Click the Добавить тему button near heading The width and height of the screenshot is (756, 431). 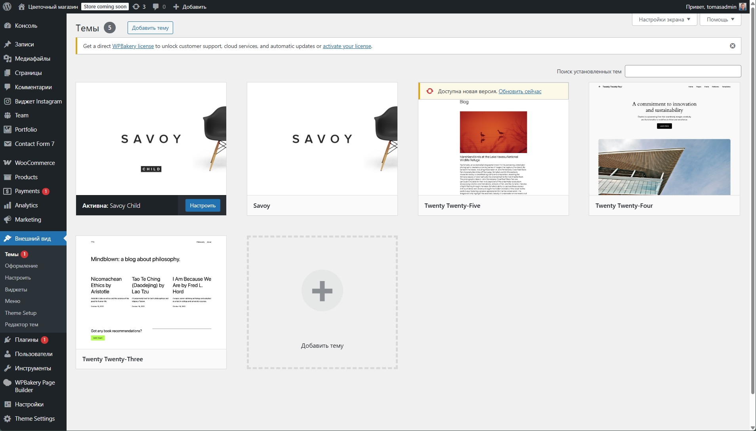click(x=150, y=28)
